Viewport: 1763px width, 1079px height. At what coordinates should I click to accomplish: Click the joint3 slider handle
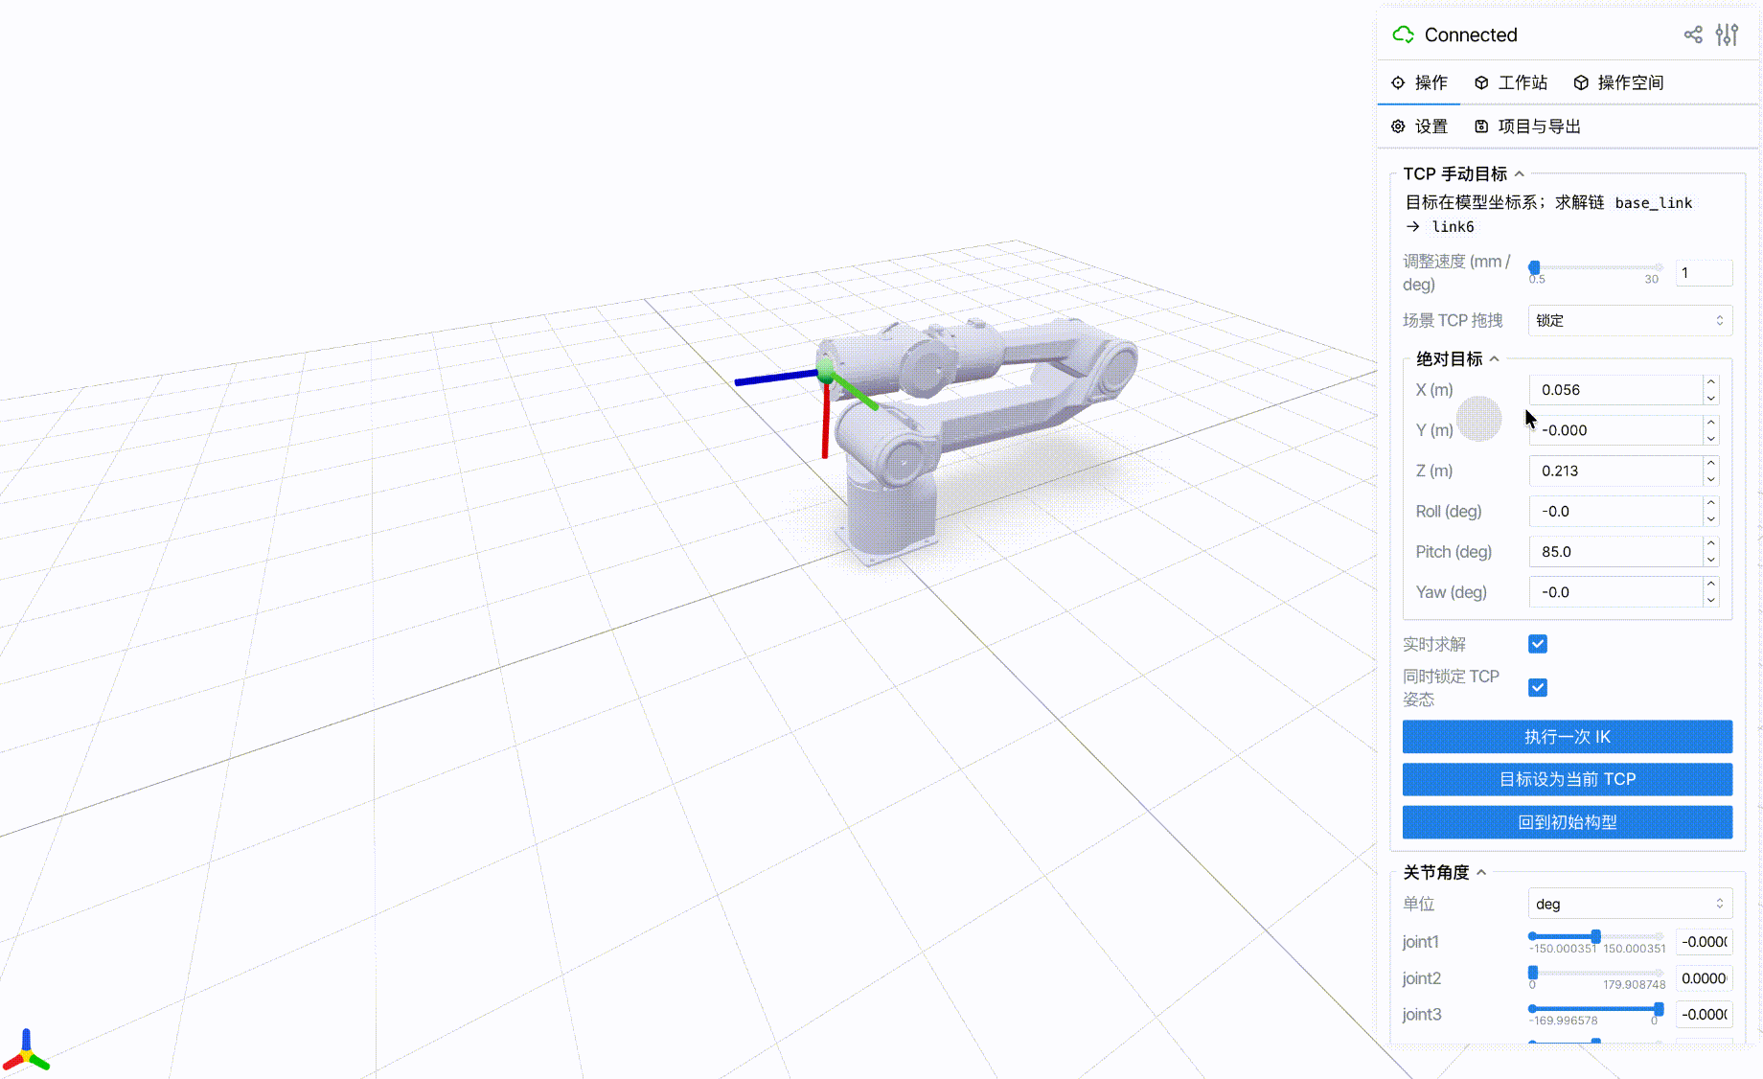tap(1659, 1009)
